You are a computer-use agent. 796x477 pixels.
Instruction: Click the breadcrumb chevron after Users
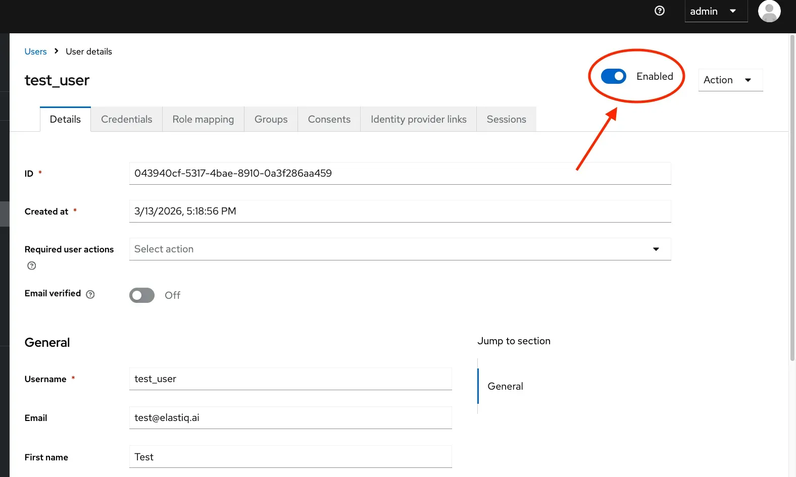pyautogui.click(x=56, y=51)
